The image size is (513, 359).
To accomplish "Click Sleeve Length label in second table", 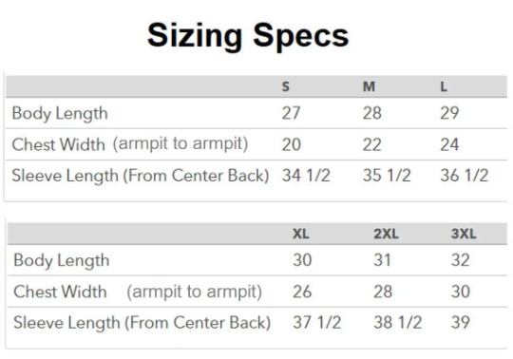I will pos(142,323).
